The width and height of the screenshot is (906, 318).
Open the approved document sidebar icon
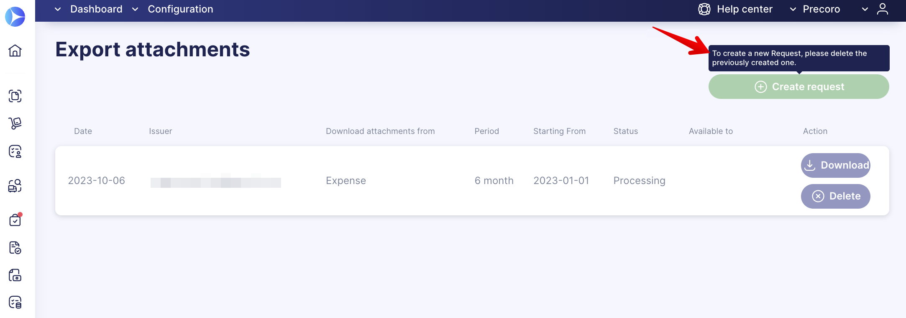[15, 247]
